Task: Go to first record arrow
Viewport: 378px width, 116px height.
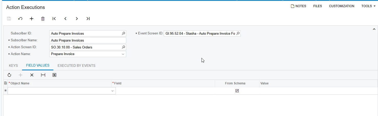Action: pyautogui.click(x=54, y=19)
